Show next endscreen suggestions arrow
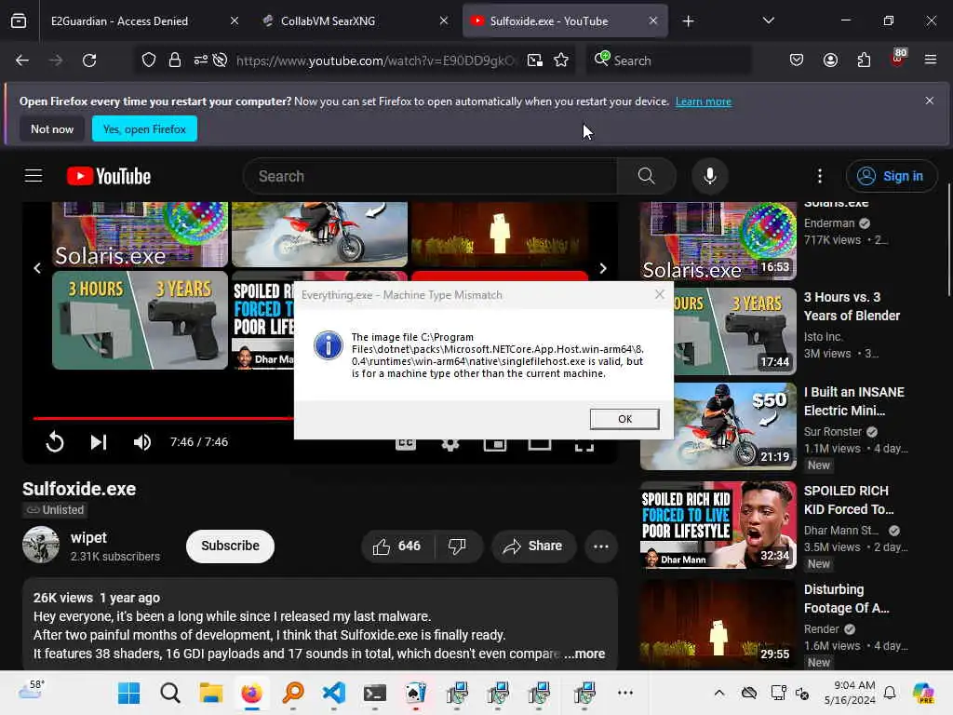This screenshot has width=953, height=715. 603,268
